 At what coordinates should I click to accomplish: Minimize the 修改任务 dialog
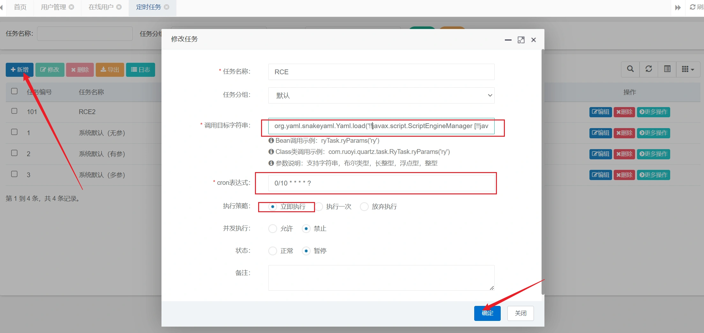click(508, 40)
